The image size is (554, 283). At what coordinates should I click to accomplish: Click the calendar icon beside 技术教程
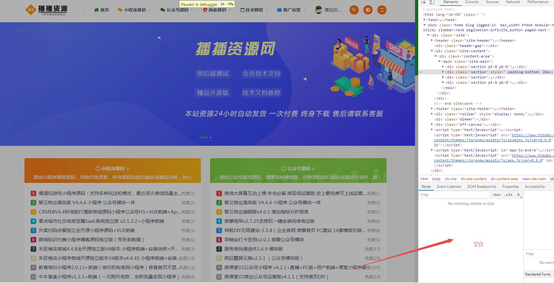(x=242, y=10)
